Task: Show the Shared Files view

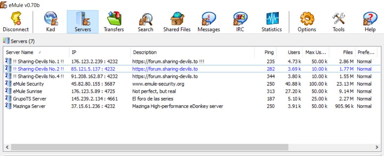Action: coord(177,22)
